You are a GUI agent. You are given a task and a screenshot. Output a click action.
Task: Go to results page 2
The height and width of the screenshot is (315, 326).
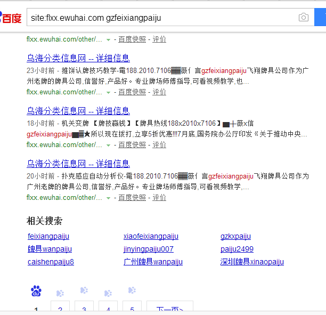(x=60, y=306)
